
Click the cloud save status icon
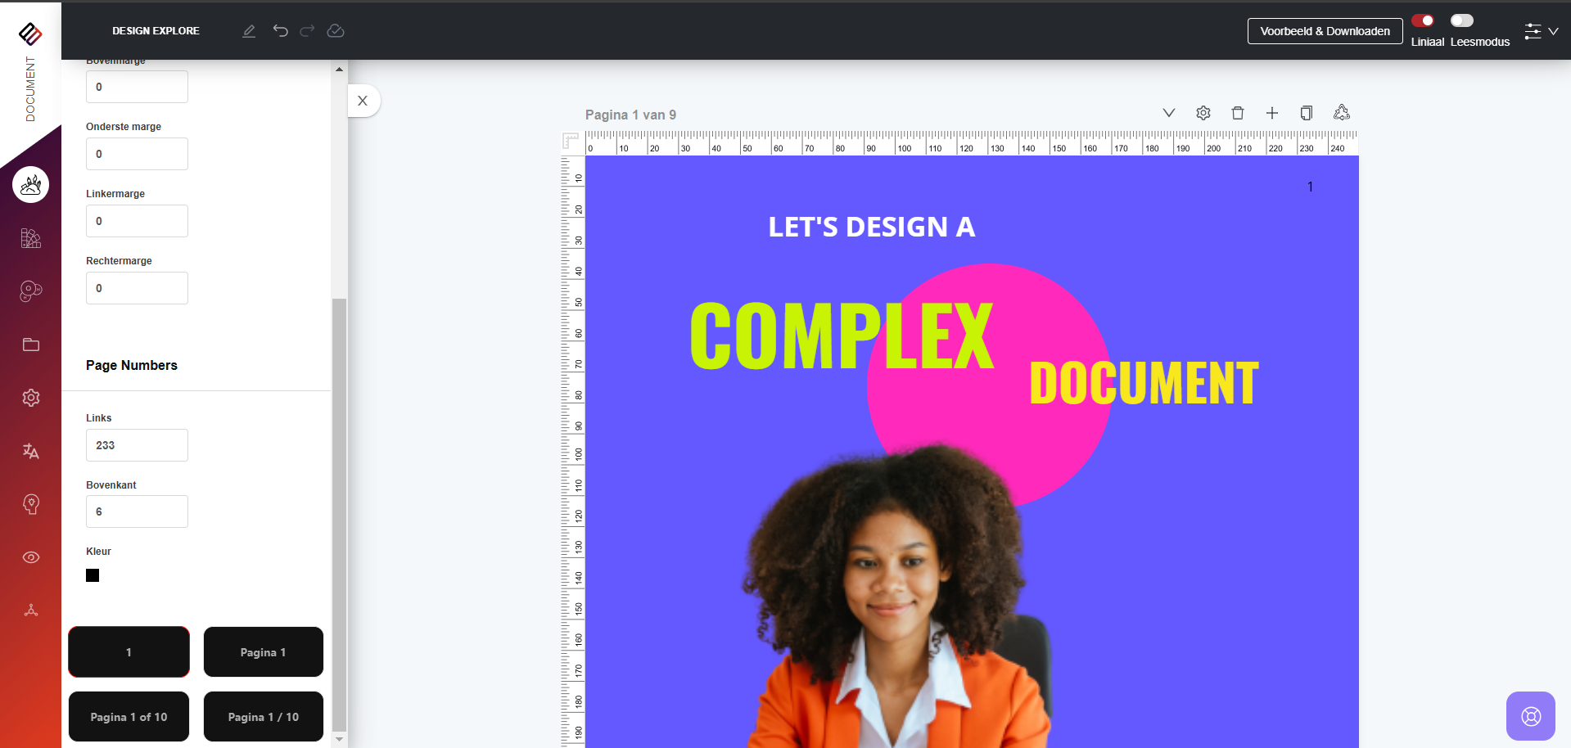point(336,31)
